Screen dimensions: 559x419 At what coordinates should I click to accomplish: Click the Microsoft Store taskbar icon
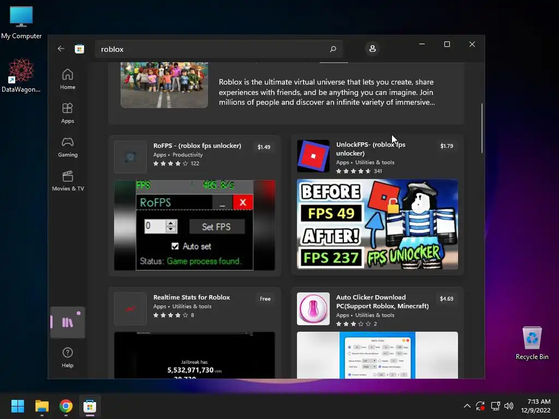[90, 406]
